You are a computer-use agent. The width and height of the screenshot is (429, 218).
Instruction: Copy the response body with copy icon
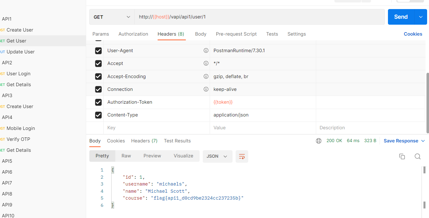[402, 156]
